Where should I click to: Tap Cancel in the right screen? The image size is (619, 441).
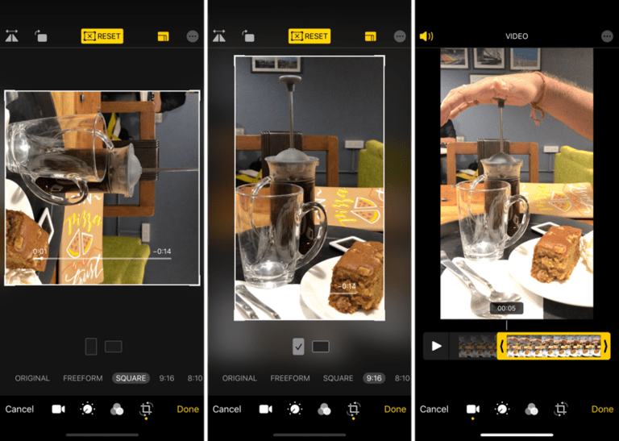434,409
